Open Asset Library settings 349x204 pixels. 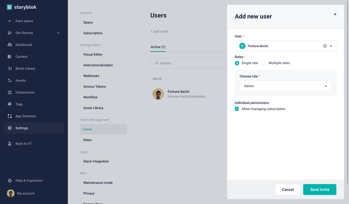[93, 108]
